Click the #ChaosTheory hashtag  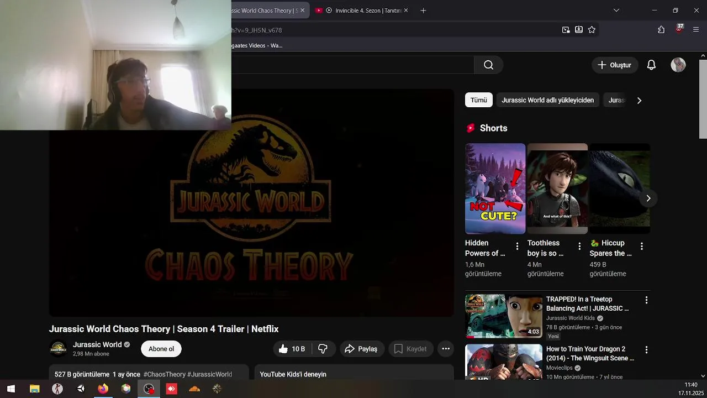165,374
